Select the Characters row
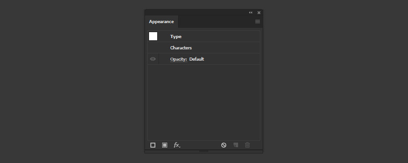The image size is (408, 163). (204, 48)
